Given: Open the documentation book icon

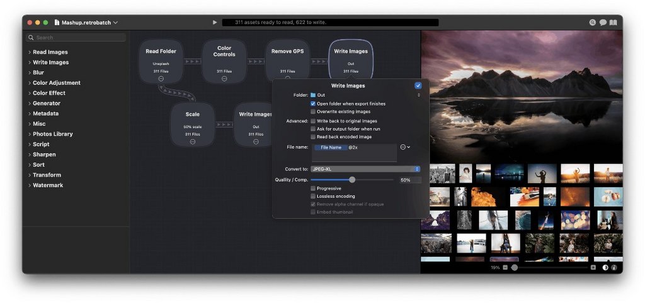Looking at the screenshot, I should pos(614,23).
